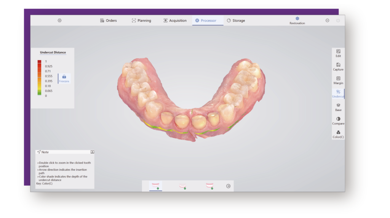Open the Base tool
Image resolution: width=390 pixels, height=218 pixels.
[x=338, y=107]
